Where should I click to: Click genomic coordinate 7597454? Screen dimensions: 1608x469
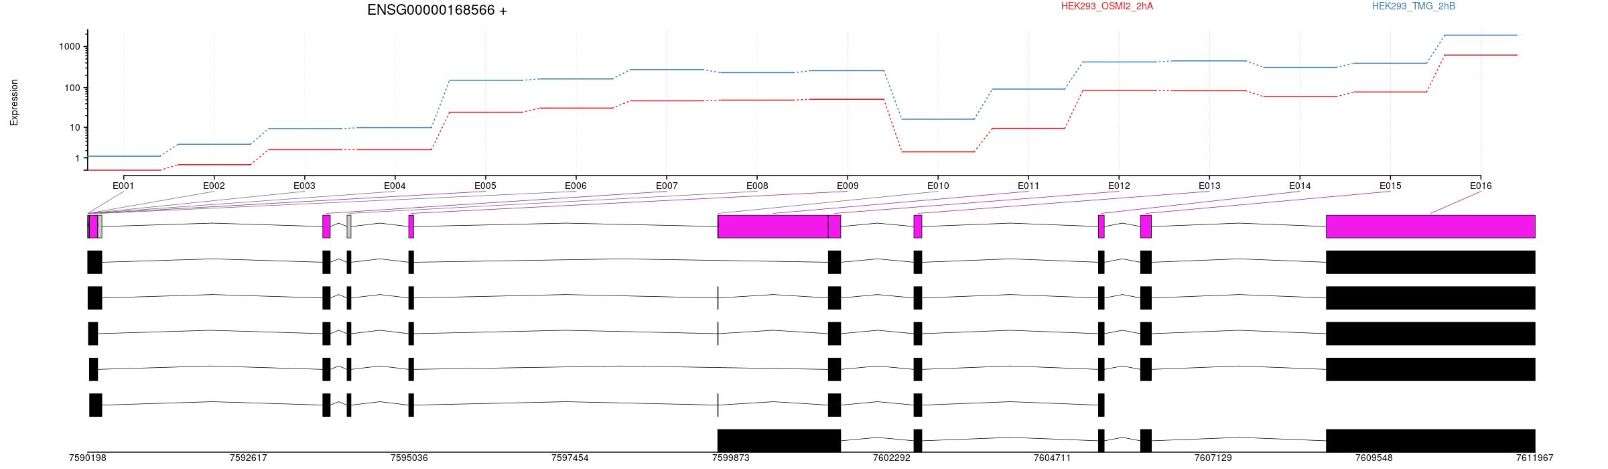click(x=570, y=458)
